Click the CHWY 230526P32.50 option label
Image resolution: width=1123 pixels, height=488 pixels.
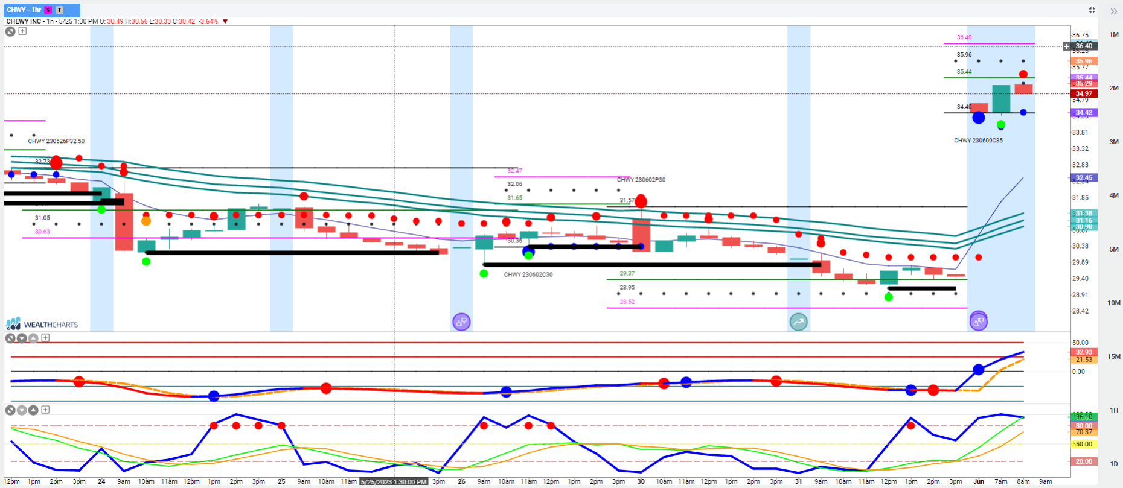click(x=56, y=141)
